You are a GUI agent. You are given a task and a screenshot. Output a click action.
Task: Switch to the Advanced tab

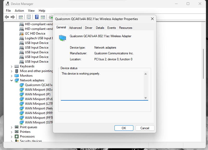(75, 28)
